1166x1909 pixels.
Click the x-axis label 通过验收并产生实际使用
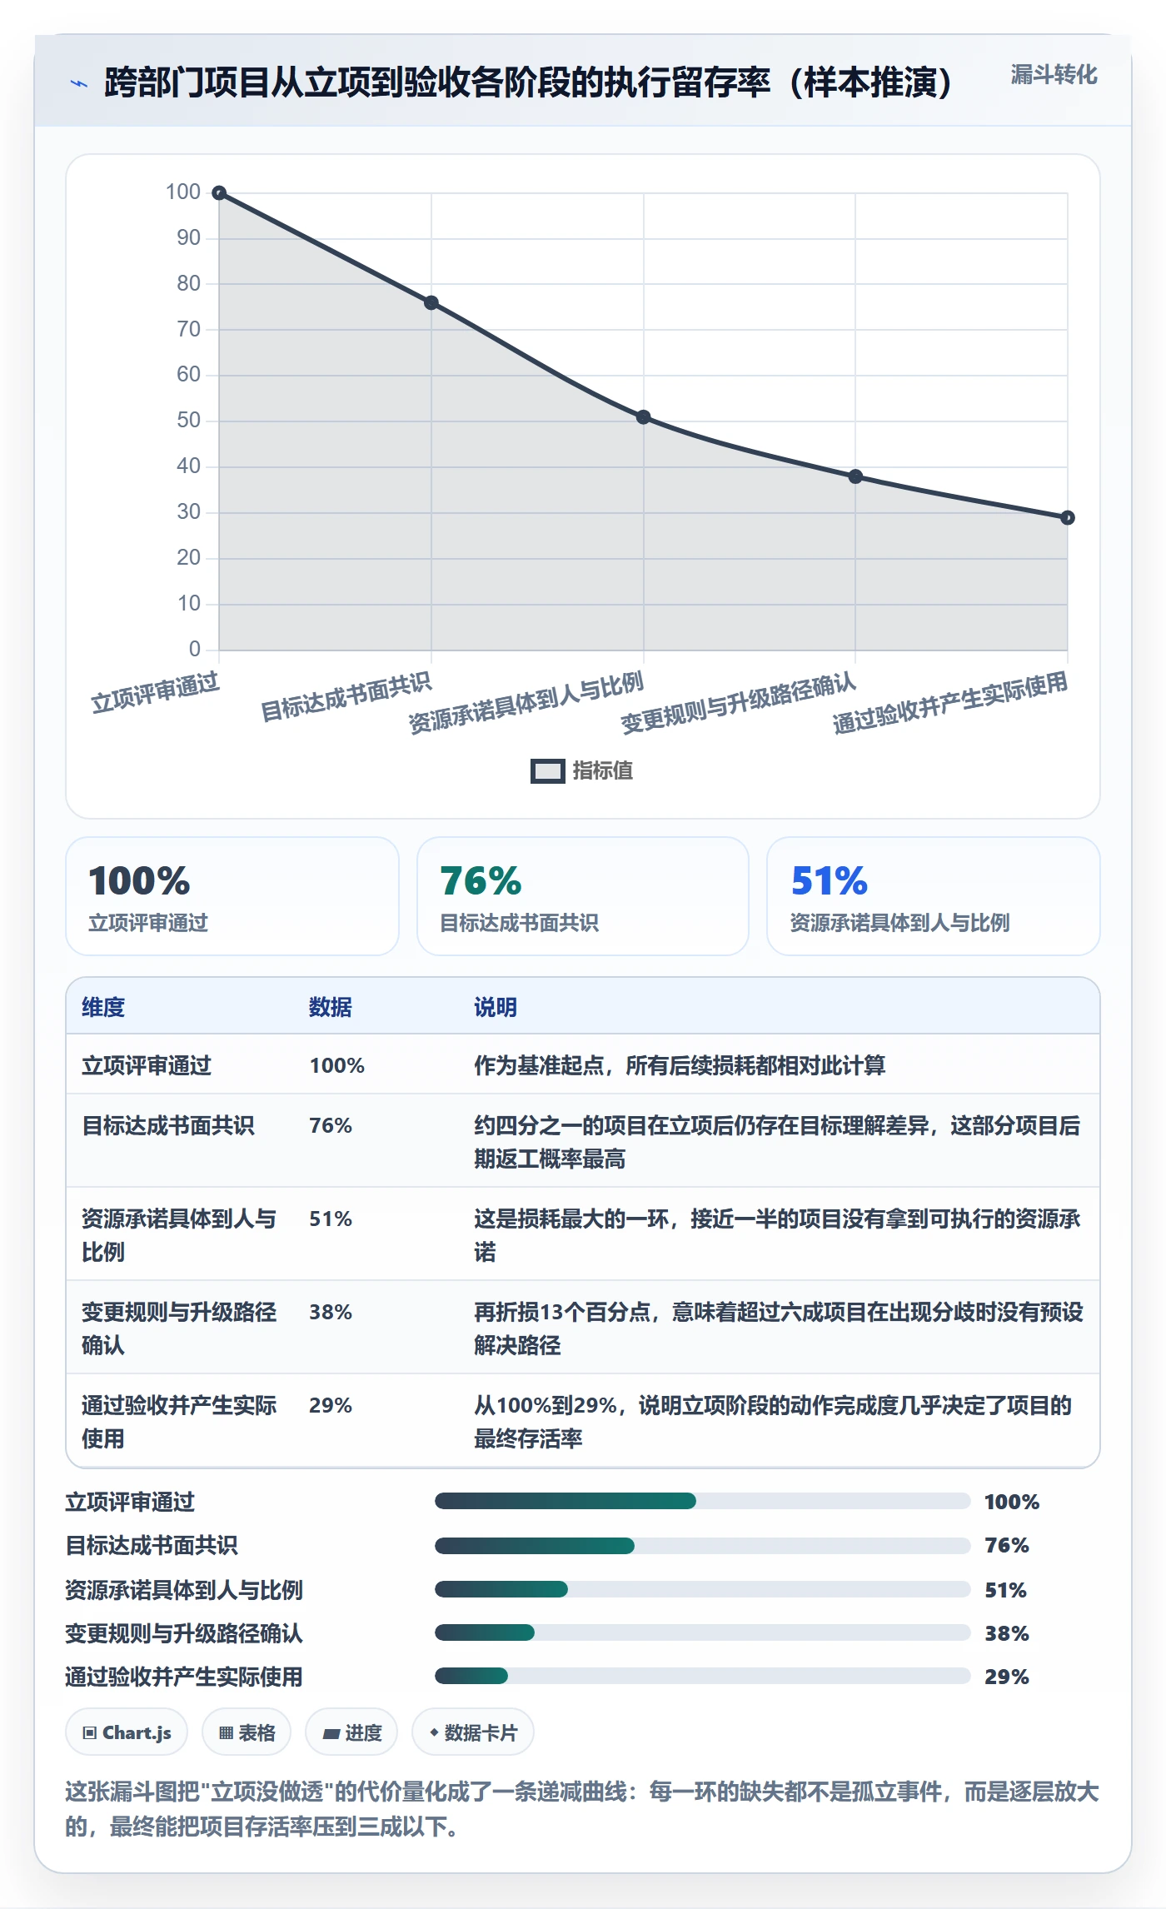point(950,703)
